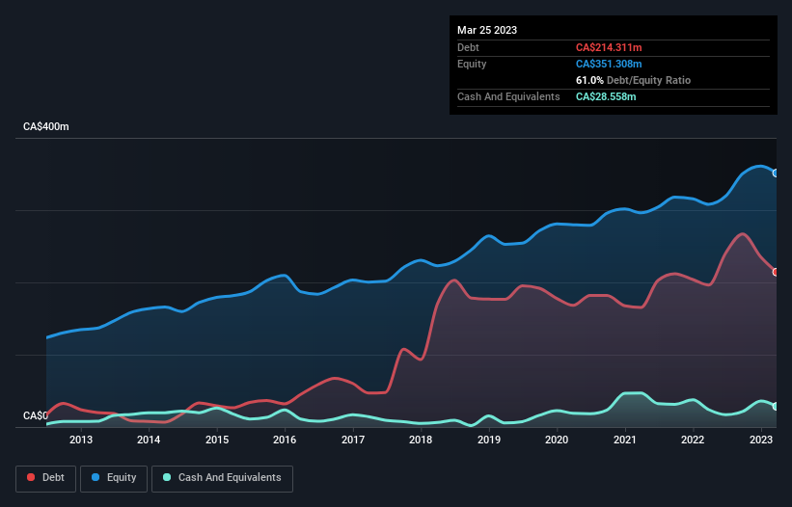Toggle the Equity series legend button

(114, 478)
